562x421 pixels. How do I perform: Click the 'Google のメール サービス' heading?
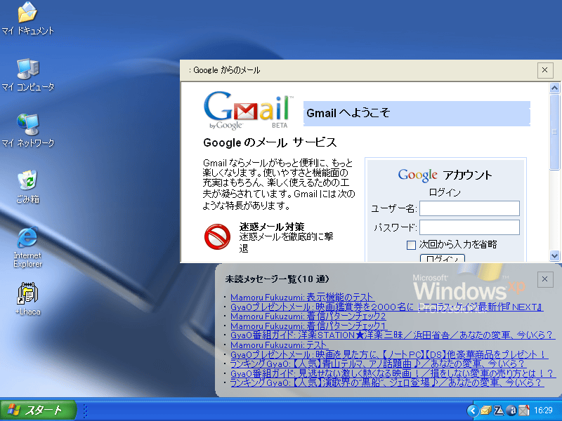pos(270,143)
